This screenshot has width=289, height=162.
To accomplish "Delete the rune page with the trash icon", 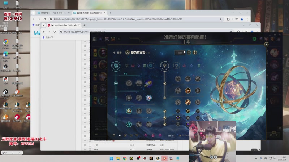I will point(194,53).
